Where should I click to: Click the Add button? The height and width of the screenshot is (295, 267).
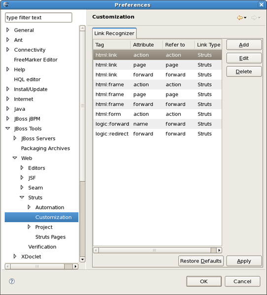point(244,45)
